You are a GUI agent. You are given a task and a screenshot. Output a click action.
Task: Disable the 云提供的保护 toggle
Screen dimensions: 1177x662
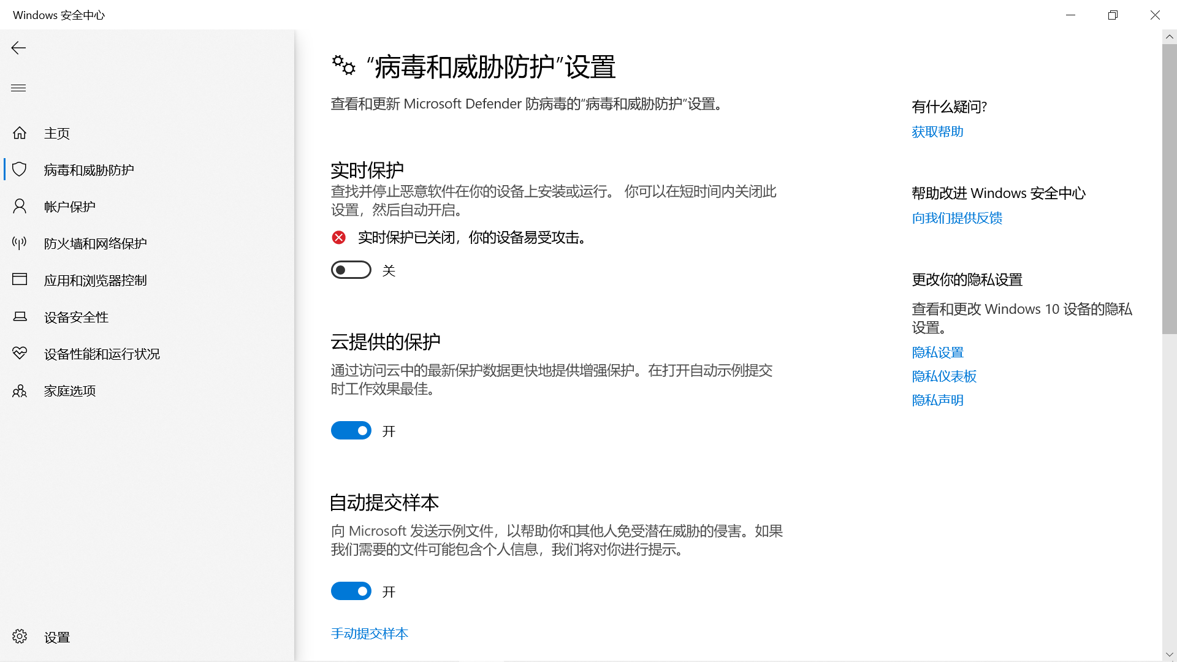(x=351, y=431)
